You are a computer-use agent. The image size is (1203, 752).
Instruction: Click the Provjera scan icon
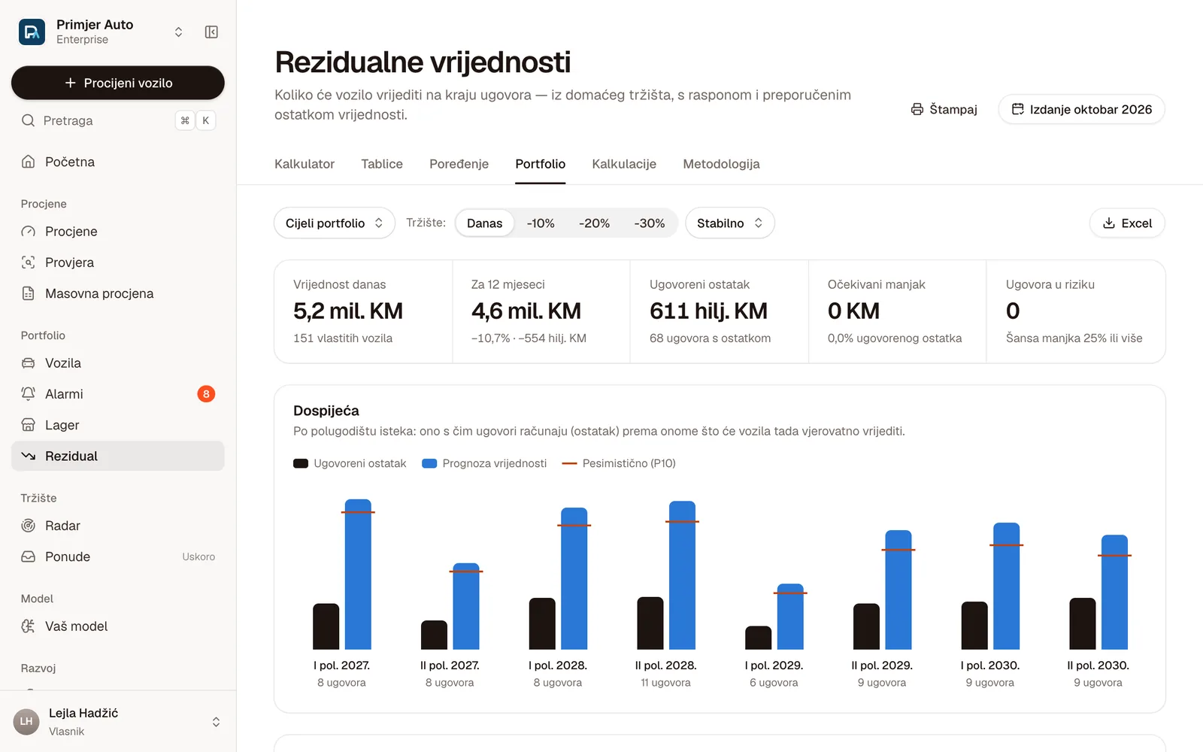(x=28, y=262)
